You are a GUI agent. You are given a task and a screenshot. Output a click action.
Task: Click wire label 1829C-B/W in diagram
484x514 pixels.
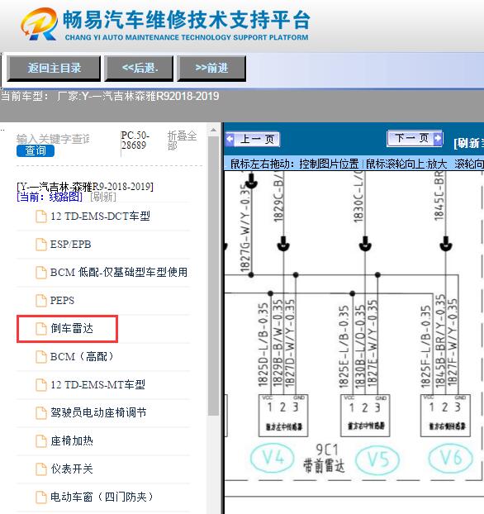tap(278, 196)
